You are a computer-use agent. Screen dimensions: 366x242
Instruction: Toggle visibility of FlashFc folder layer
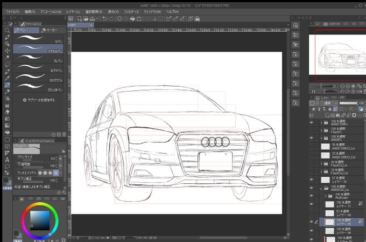312,130
